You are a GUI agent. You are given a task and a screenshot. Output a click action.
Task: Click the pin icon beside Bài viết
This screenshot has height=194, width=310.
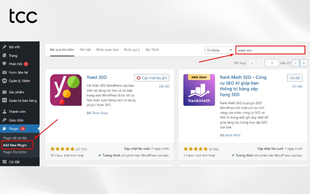tap(4, 47)
